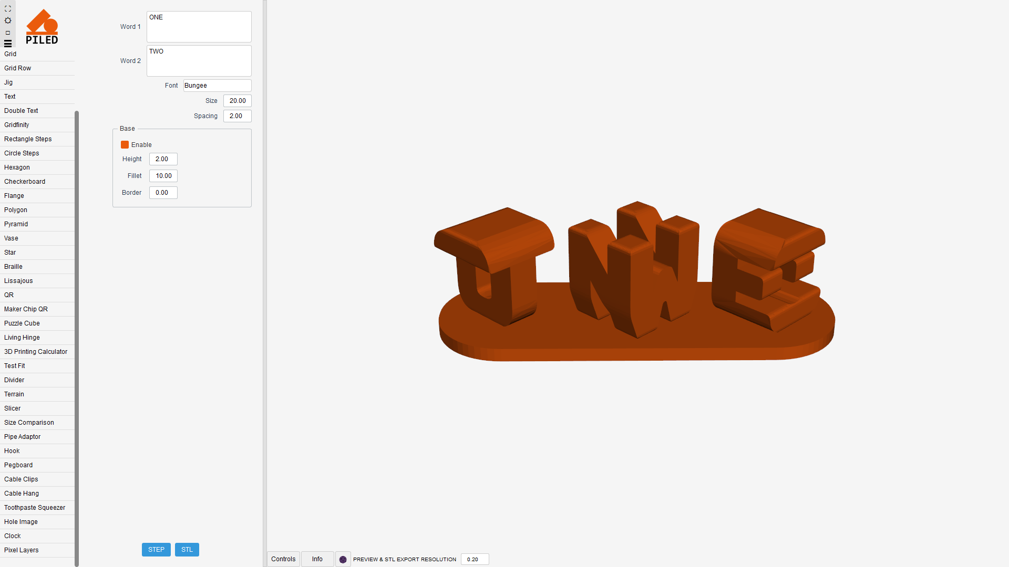The width and height of the screenshot is (1009, 567).
Task: Click the Base Height field
Action: 163,159
